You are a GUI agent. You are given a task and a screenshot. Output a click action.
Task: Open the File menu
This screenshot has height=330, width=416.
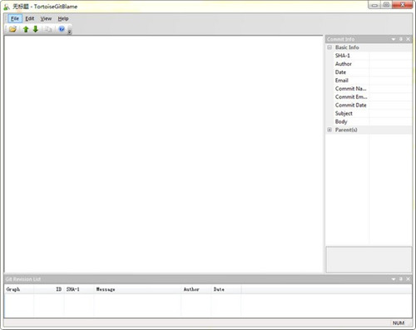point(15,18)
